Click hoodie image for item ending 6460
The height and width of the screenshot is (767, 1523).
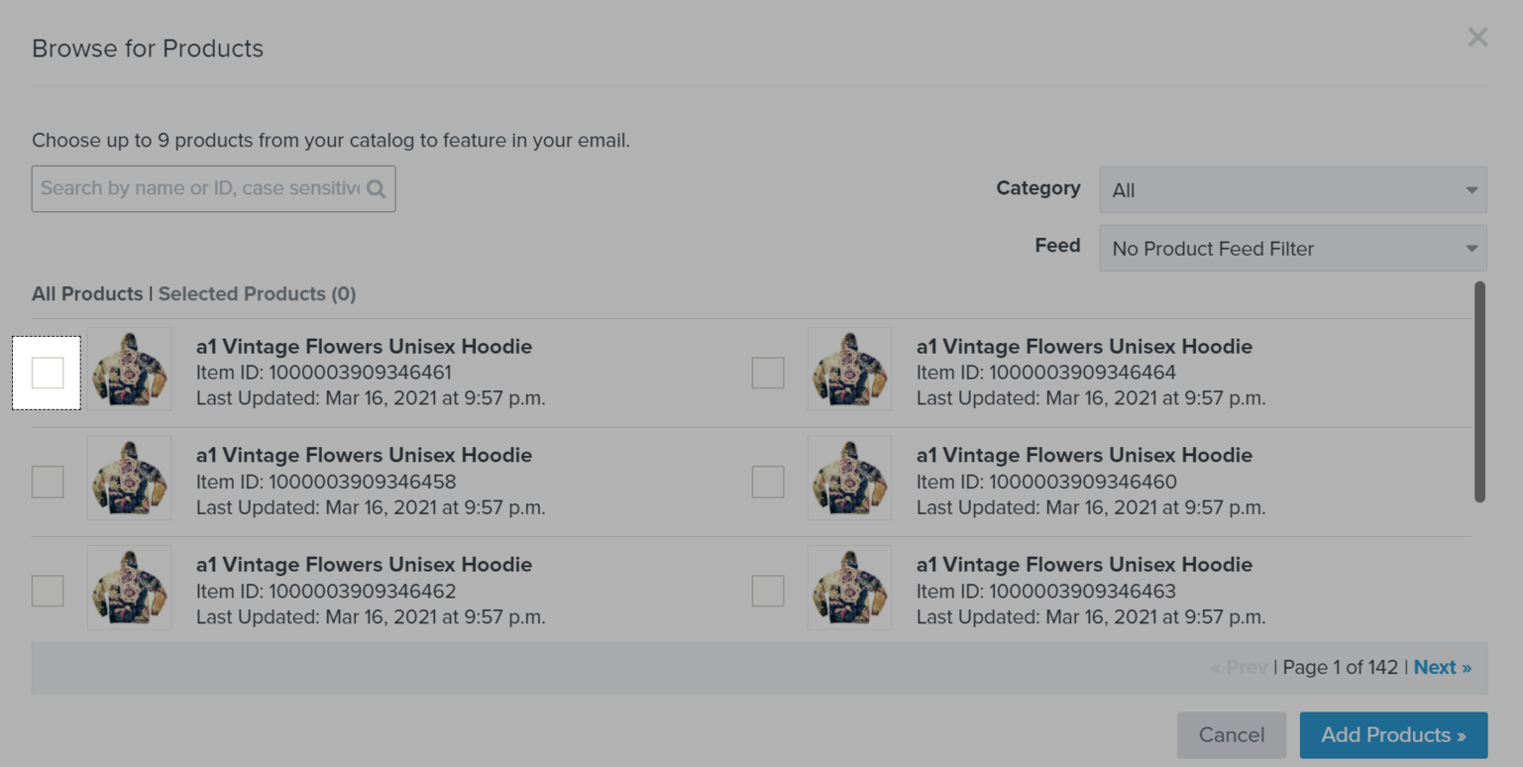pyautogui.click(x=849, y=478)
